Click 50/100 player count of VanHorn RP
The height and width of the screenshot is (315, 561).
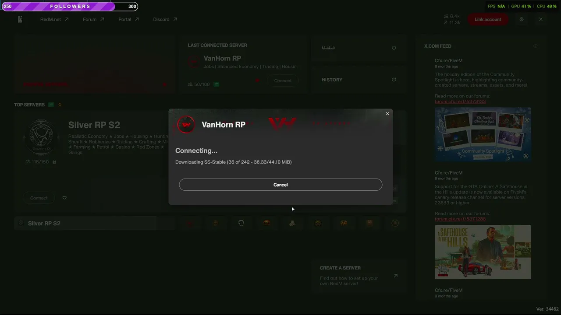coord(199,84)
